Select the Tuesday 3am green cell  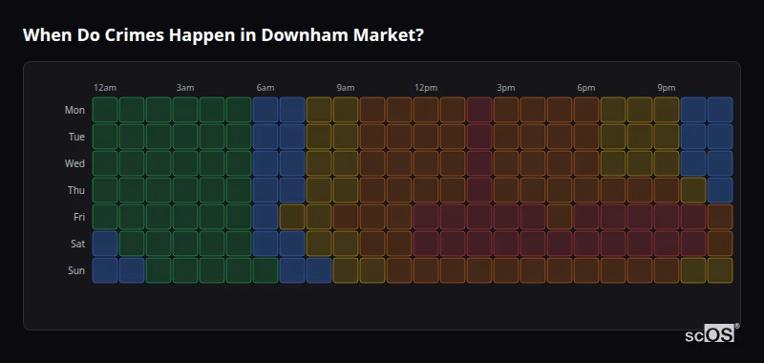pos(185,137)
